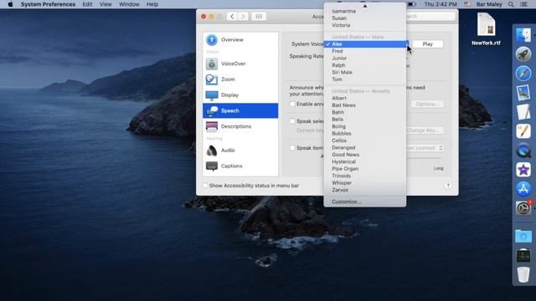Select the Tom voice
The width and height of the screenshot is (536, 301).
(x=365, y=79)
